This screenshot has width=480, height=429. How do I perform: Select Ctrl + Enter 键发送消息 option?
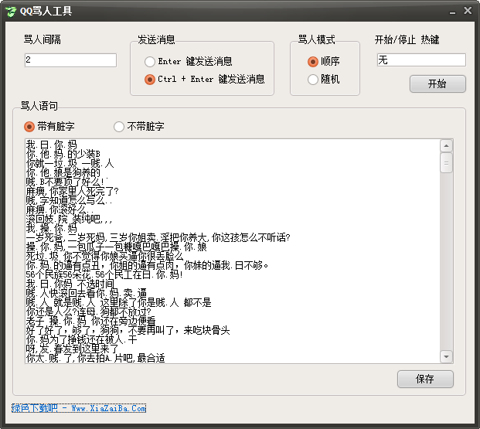click(205, 80)
